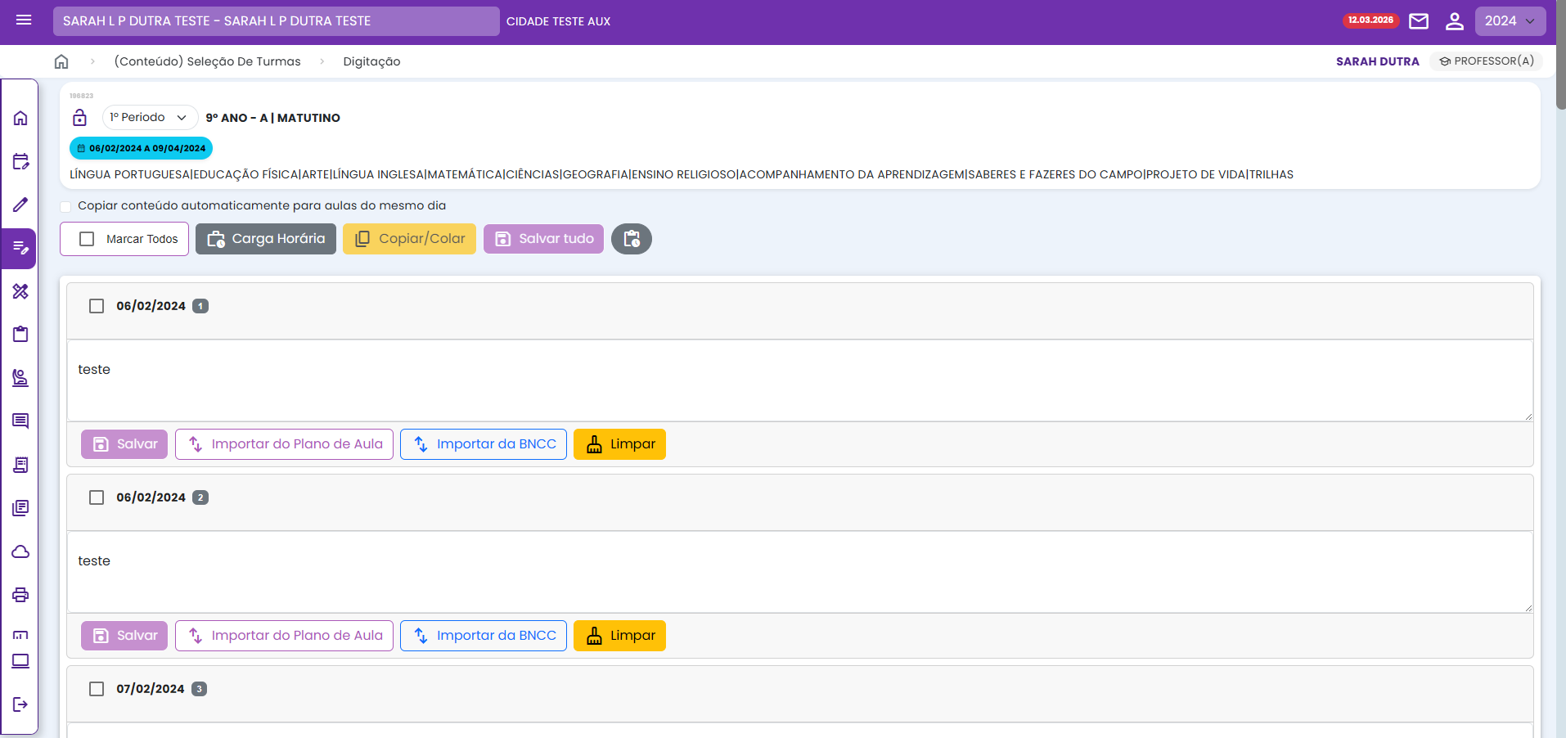Click the user profile icon
The height and width of the screenshot is (738, 1566).
coord(1454,21)
